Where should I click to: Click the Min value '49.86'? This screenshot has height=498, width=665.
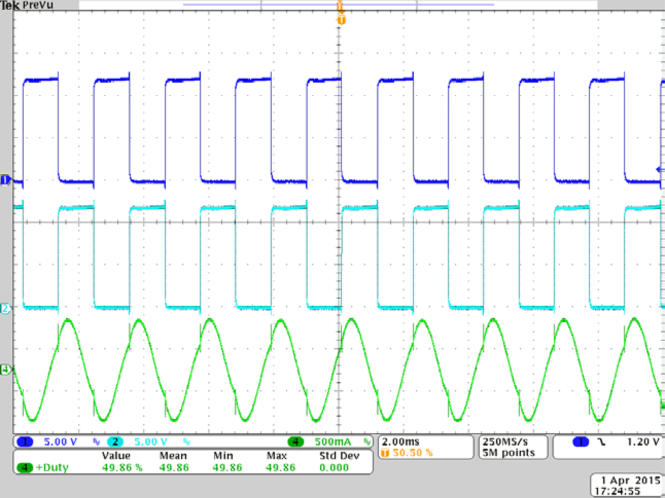click(227, 467)
